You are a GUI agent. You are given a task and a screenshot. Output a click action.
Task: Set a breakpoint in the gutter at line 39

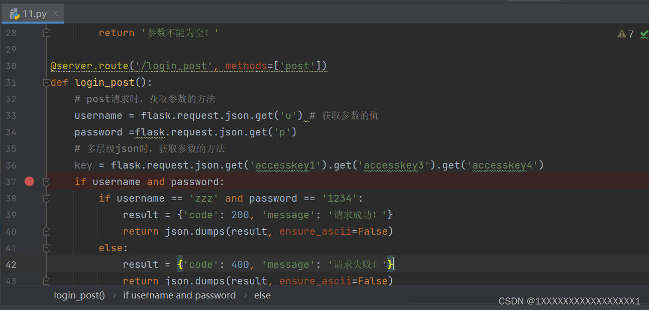pos(29,215)
